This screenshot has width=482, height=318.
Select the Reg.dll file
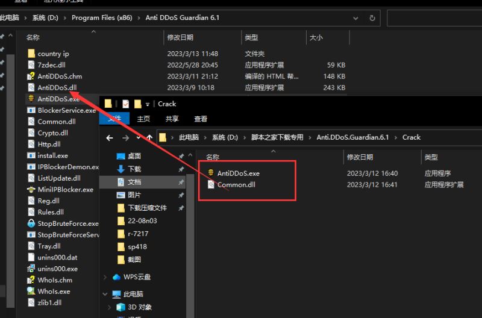[48, 201]
